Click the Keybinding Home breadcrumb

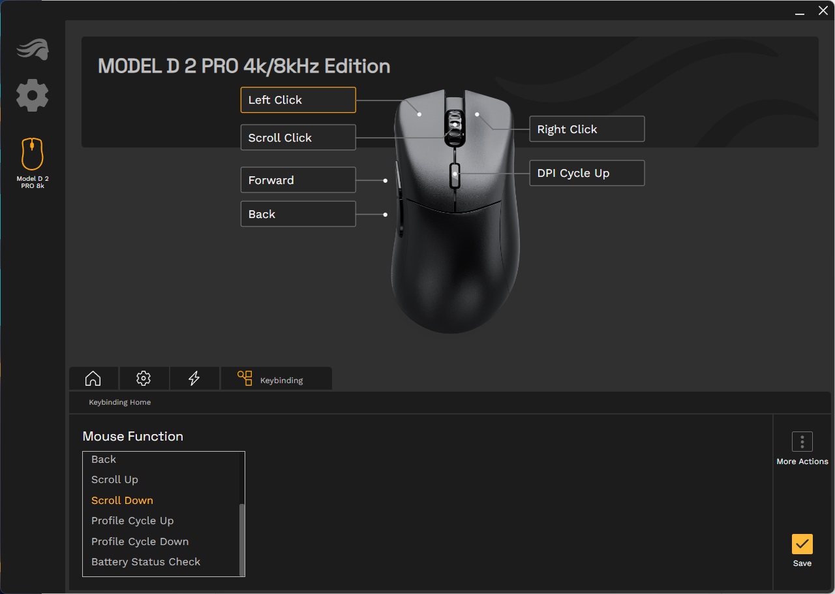click(120, 403)
